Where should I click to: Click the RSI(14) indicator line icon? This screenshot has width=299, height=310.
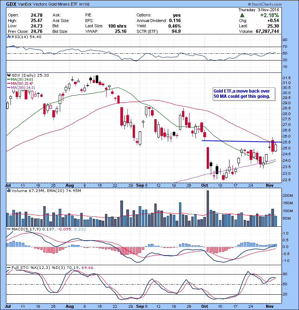click(x=9, y=37)
